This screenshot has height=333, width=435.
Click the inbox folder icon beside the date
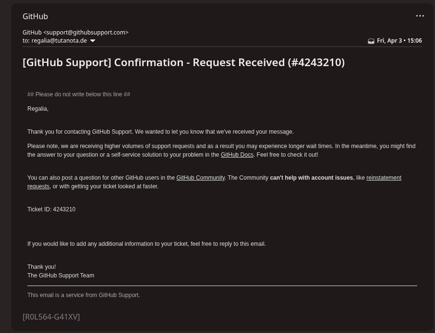(371, 41)
